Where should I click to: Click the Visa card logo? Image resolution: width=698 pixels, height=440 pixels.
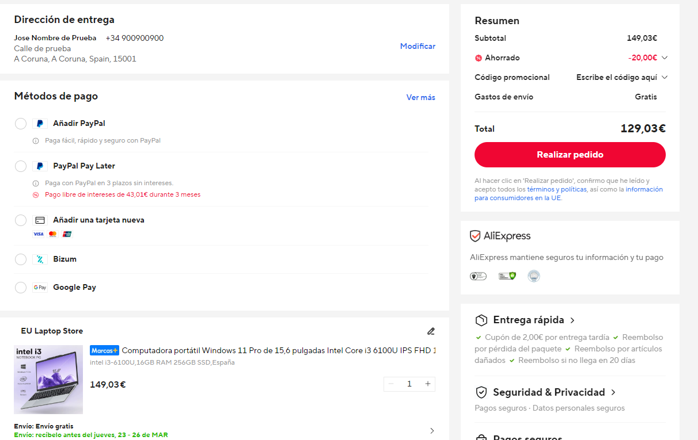click(x=39, y=234)
